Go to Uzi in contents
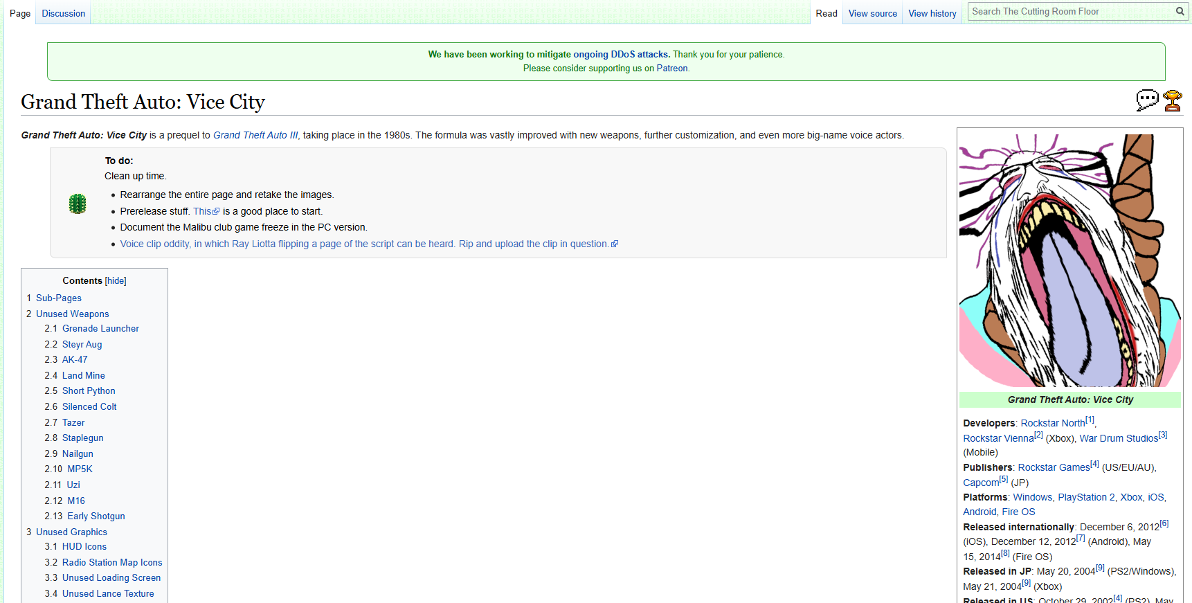1192x603 pixels. tap(73, 485)
